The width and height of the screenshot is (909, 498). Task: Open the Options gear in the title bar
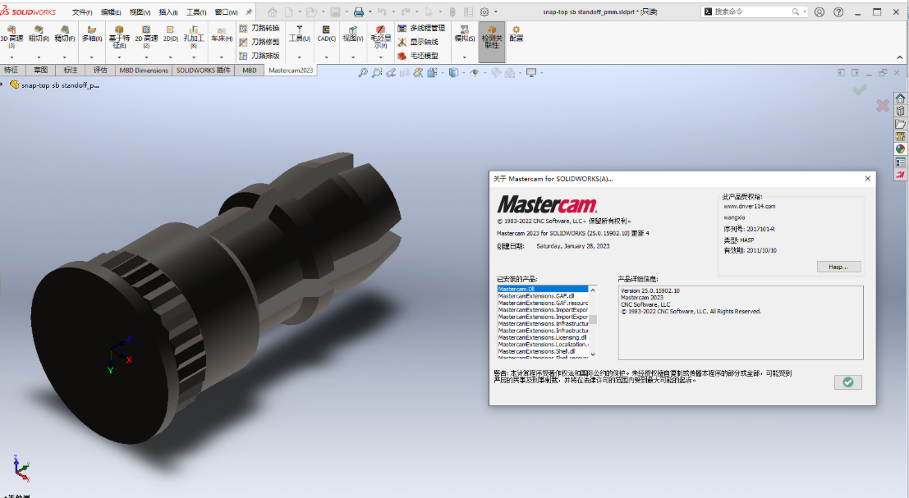484,11
